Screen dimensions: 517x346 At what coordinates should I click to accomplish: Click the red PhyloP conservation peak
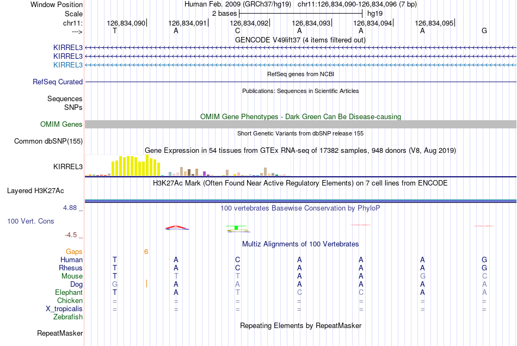coord(177,228)
